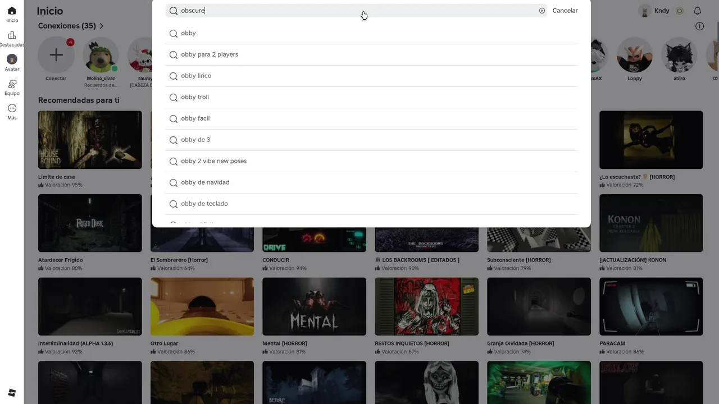Open Molino_vivaz friend avatar
The image size is (719, 404).
(101, 55)
